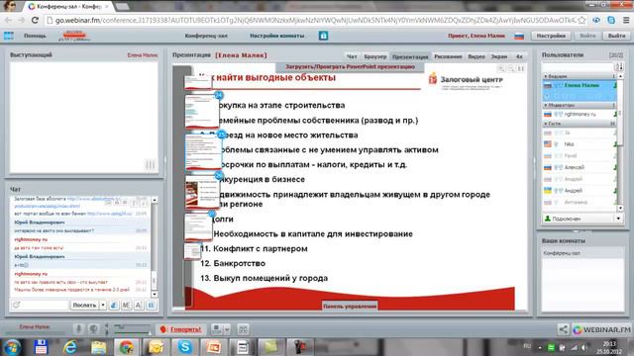634x356 pixels.
Task: Click the second chat formatting icon
Action: [x=126, y=306]
